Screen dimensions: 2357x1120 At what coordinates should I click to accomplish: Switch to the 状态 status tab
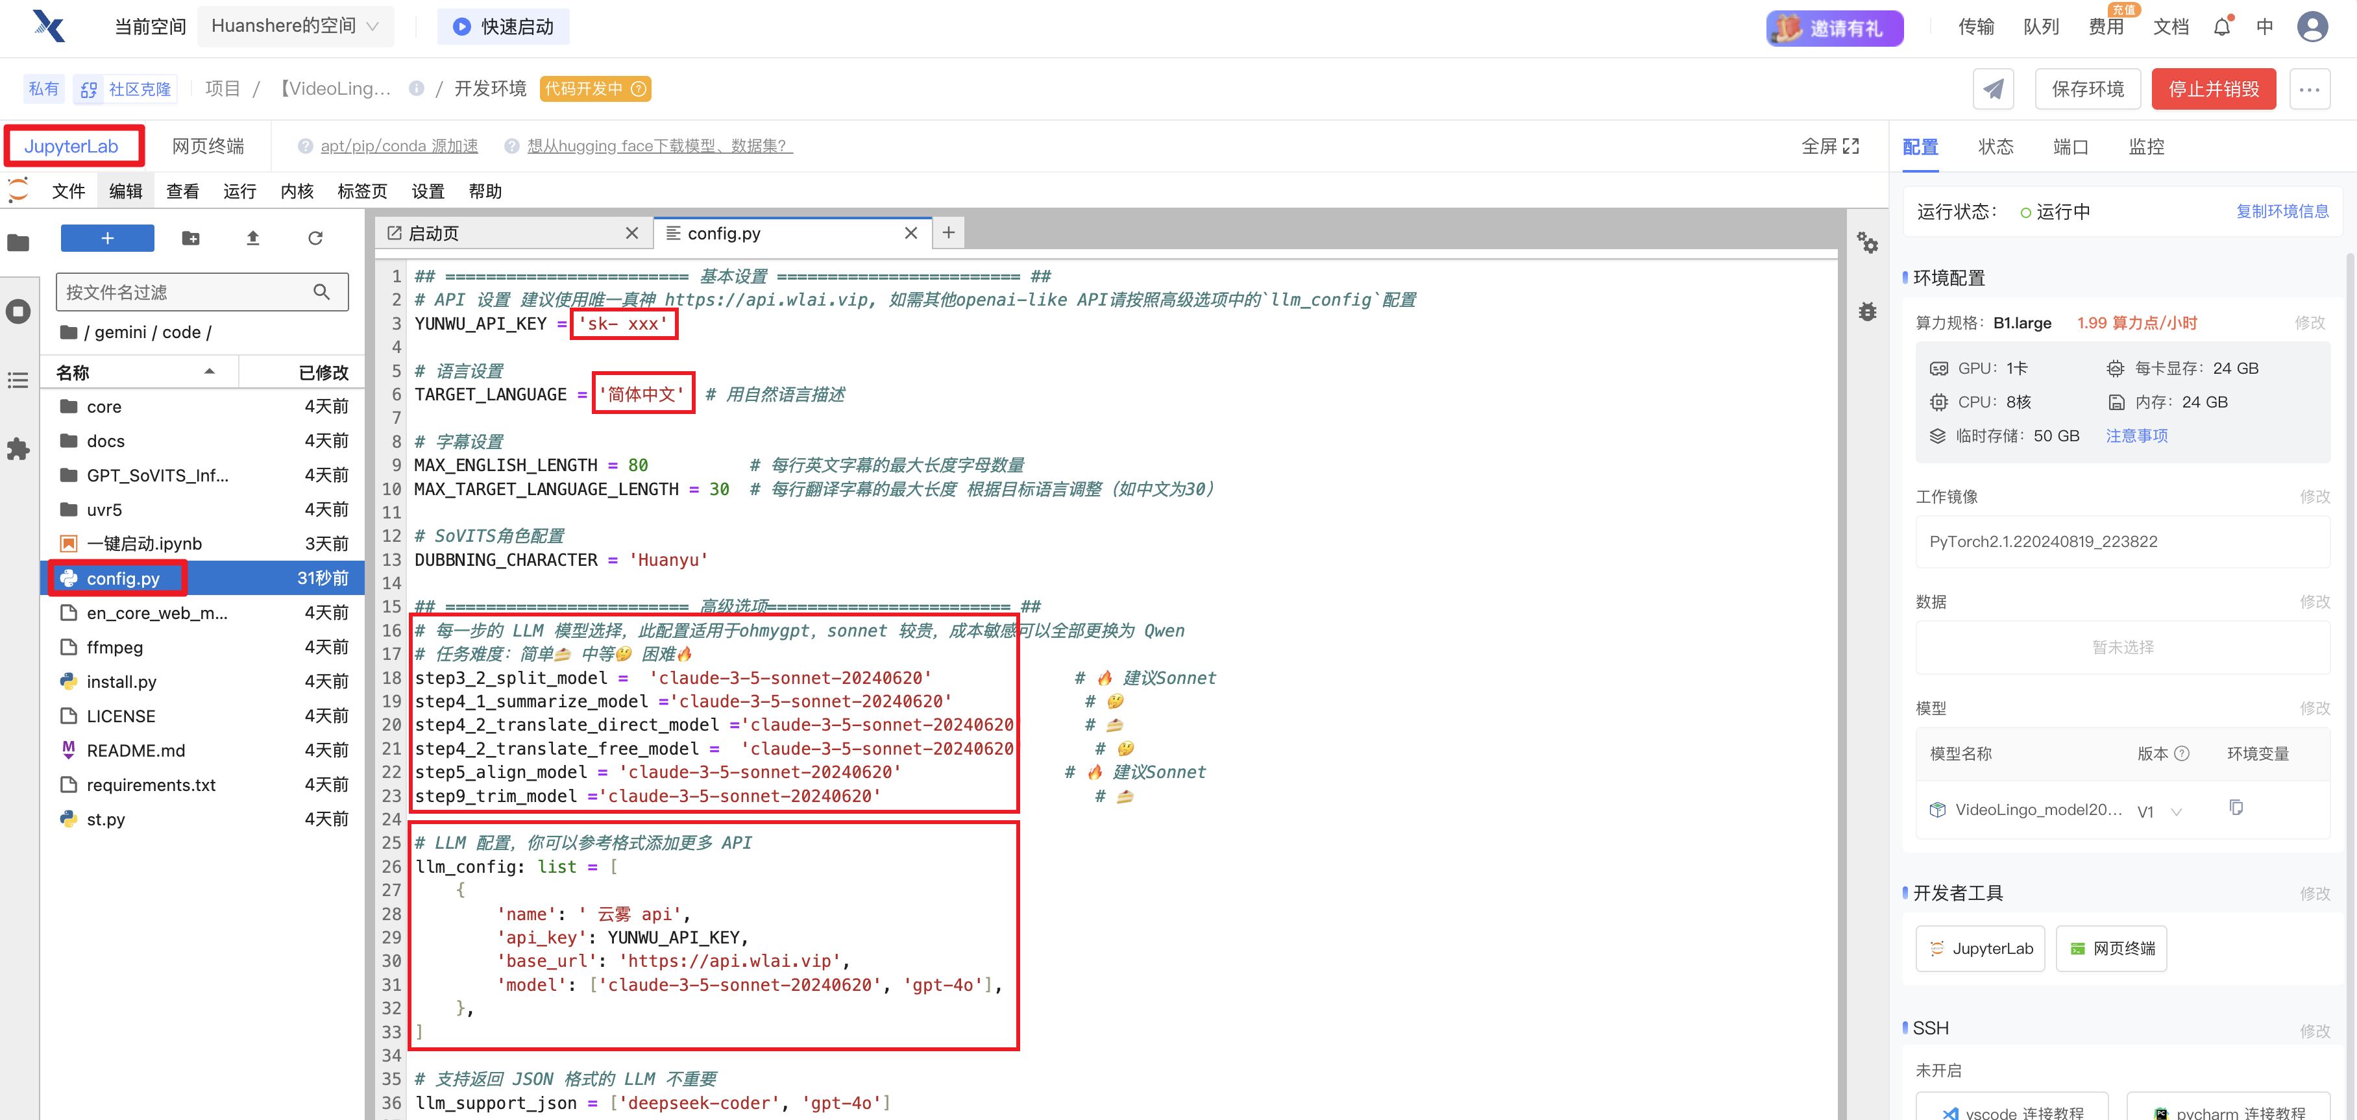pos(1995,147)
